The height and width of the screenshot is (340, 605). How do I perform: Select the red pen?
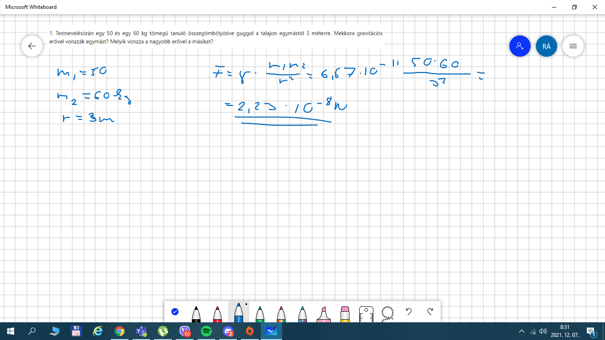click(x=217, y=313)
